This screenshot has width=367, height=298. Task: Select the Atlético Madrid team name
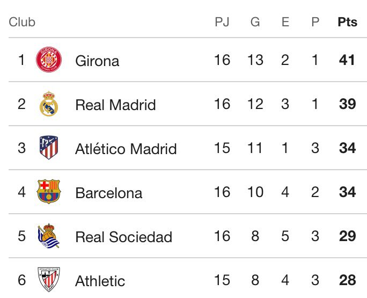tap(126, 149)
